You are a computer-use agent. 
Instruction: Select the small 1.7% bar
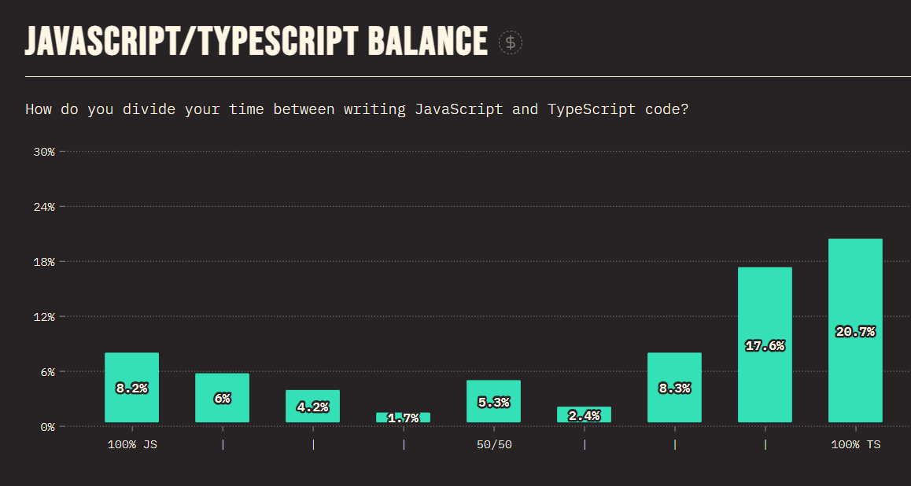pos(404,417)
